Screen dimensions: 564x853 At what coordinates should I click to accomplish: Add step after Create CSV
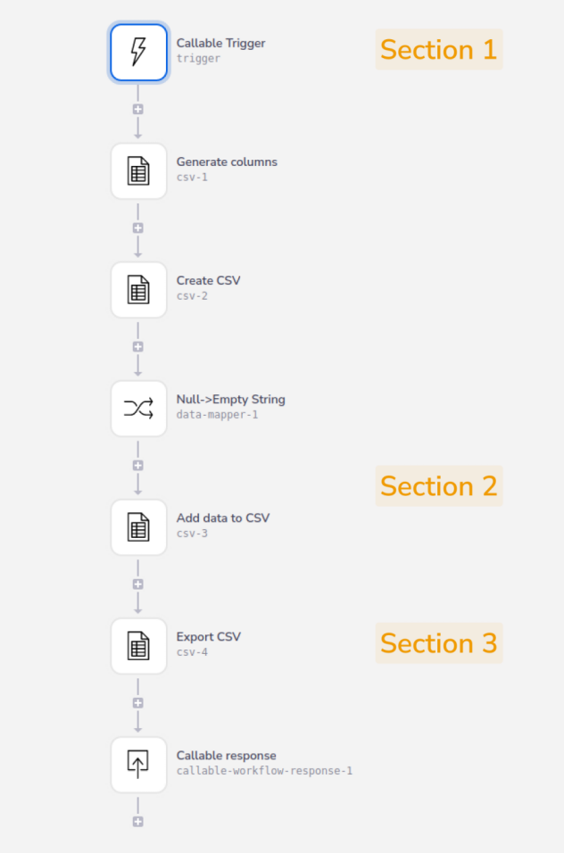[138, 347]
